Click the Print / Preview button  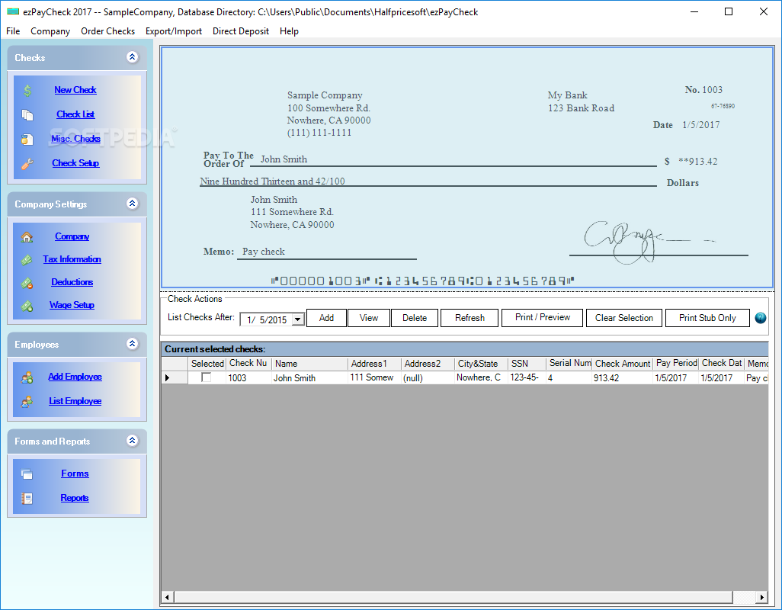(542, 318)
